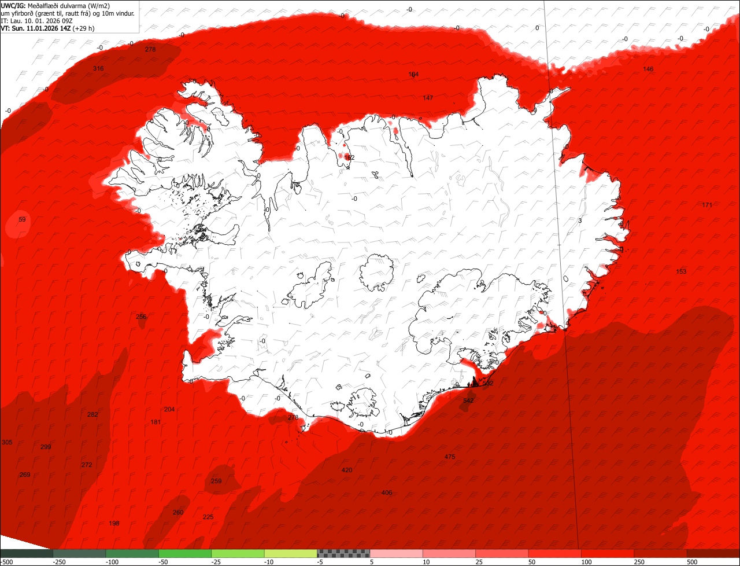
Task: Click the '-100' legend scale label
Action: pyautogui.click(x=112, y=562)
